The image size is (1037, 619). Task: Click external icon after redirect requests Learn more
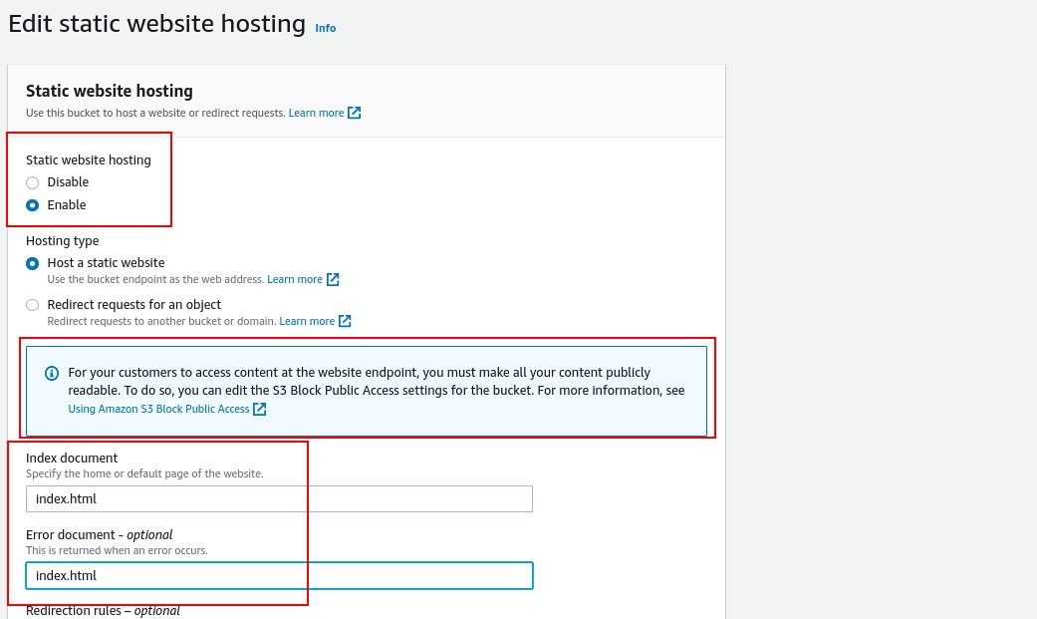[x=345, y=321]
